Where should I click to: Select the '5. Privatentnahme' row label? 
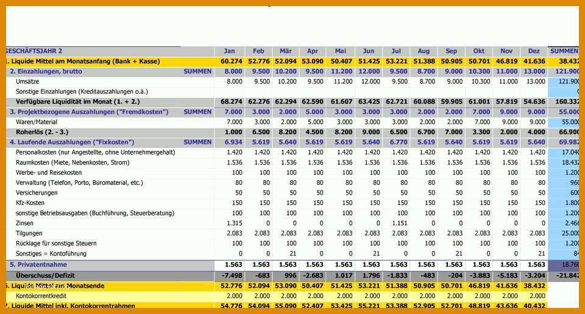[x=38, y=265]
